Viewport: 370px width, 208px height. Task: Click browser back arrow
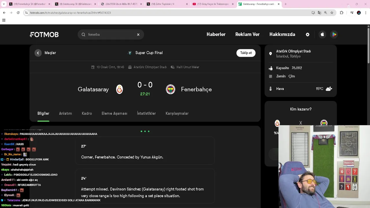coord(4,13)
